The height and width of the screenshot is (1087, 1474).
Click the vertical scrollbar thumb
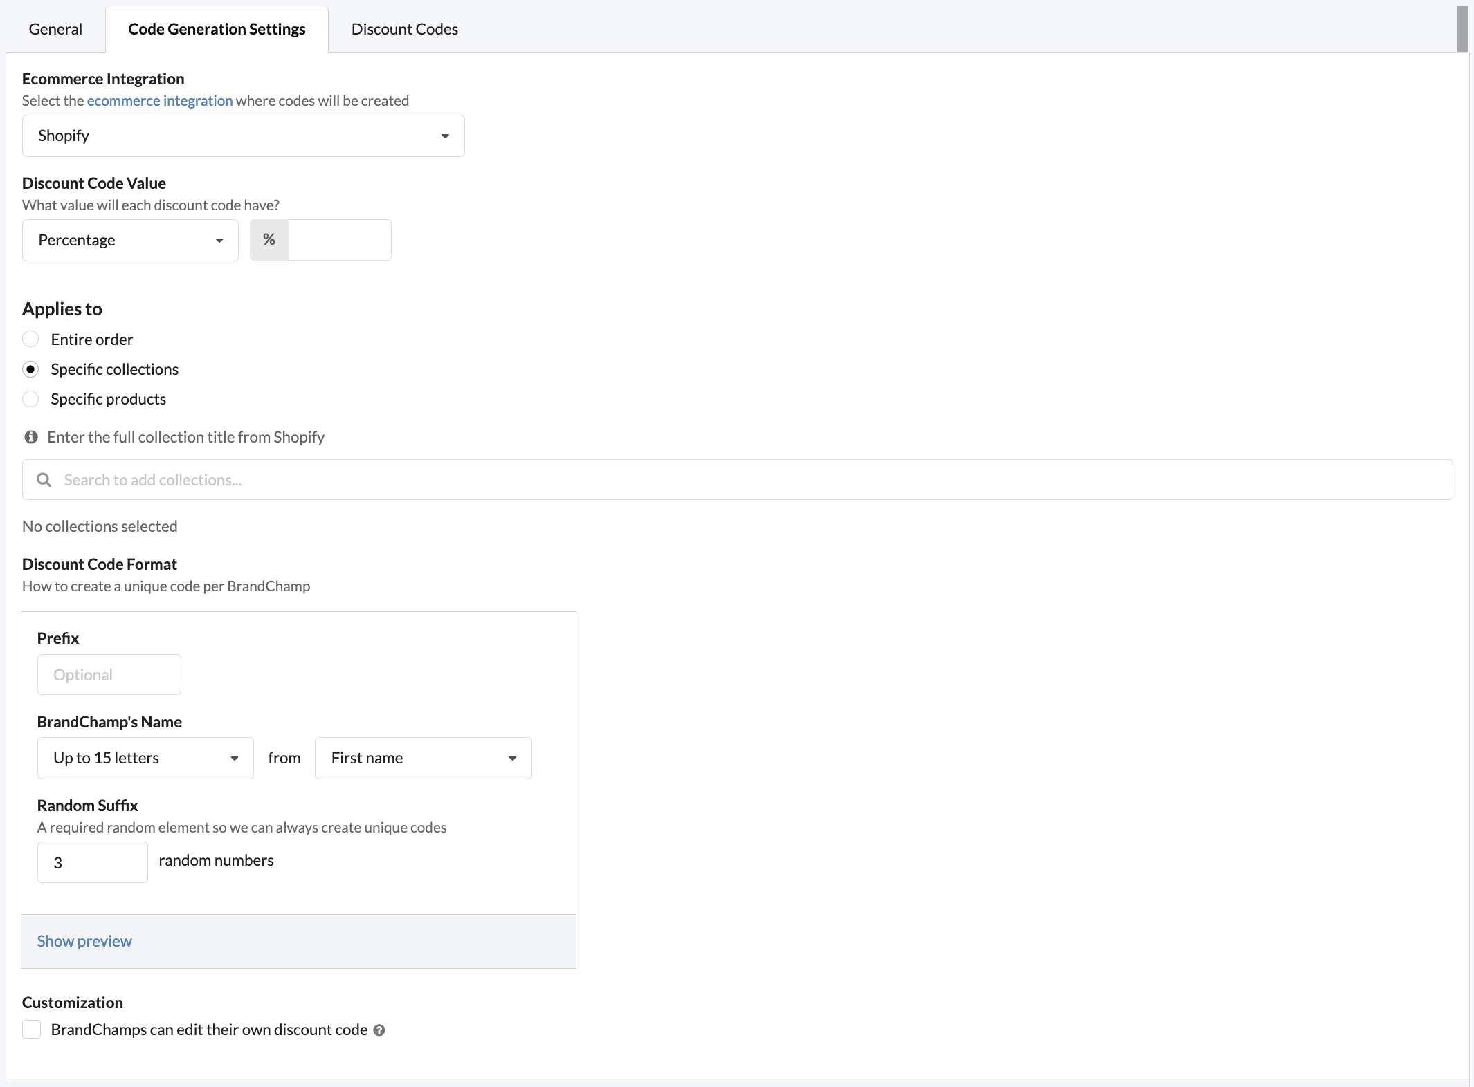pos(1462,28)
